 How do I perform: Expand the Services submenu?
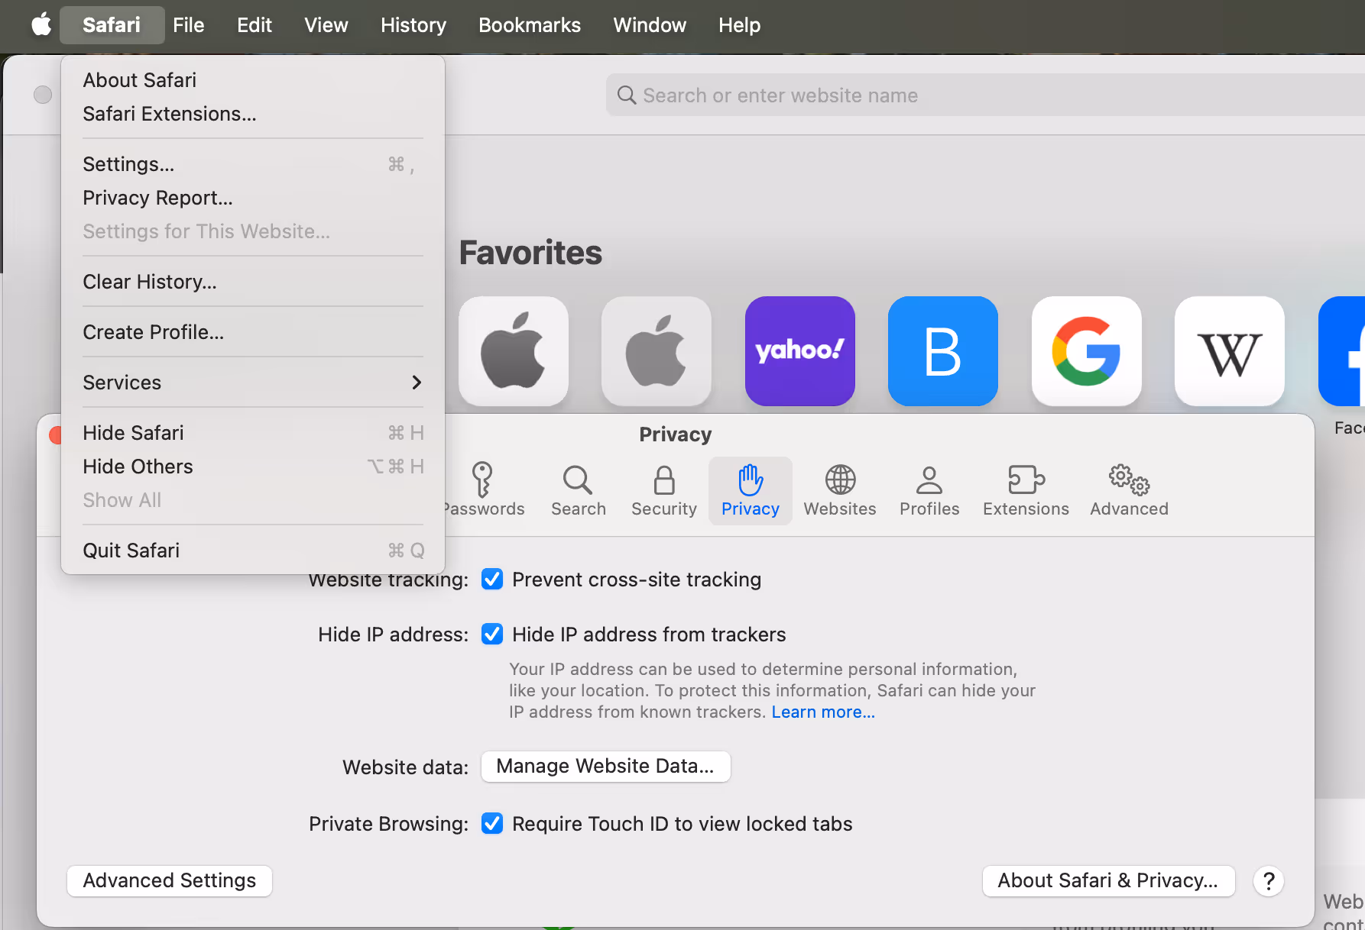(252, 383)
